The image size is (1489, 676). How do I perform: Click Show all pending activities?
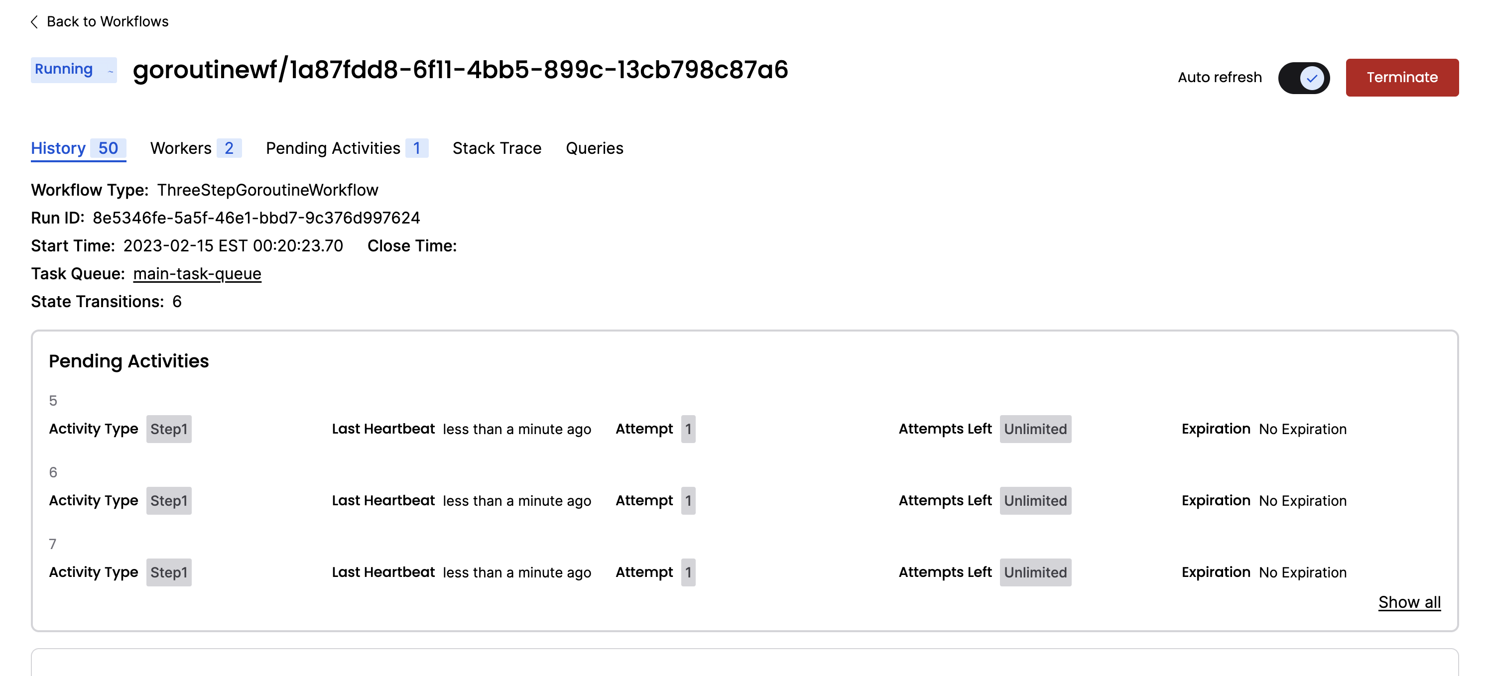tap(1410, 601)
